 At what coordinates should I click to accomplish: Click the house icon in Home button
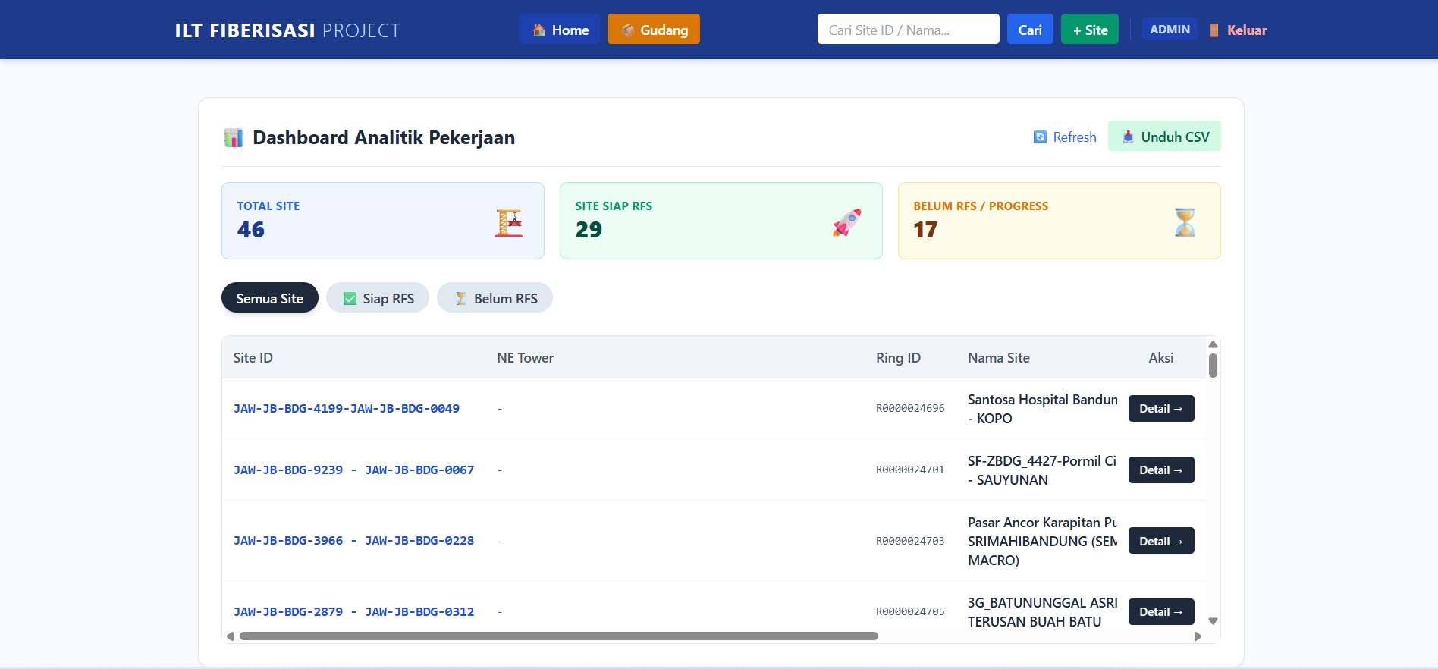coord(539,30)
